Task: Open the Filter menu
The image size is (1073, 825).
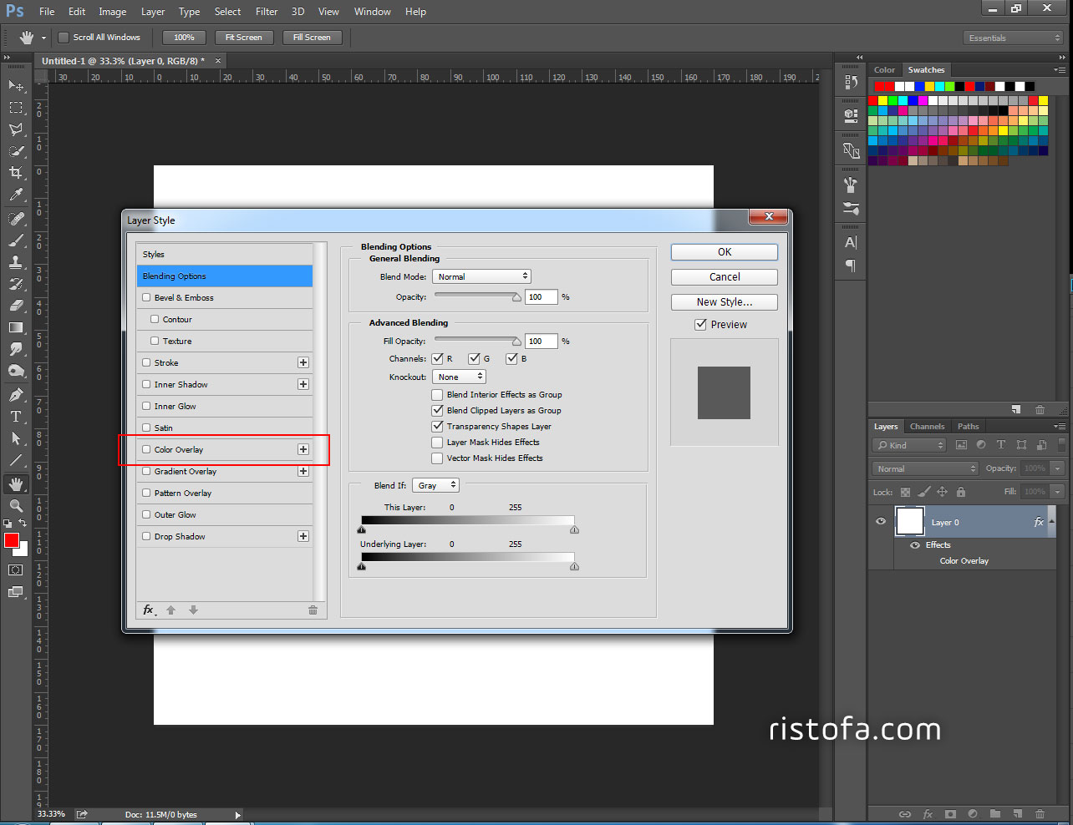Action: point(267,11)
